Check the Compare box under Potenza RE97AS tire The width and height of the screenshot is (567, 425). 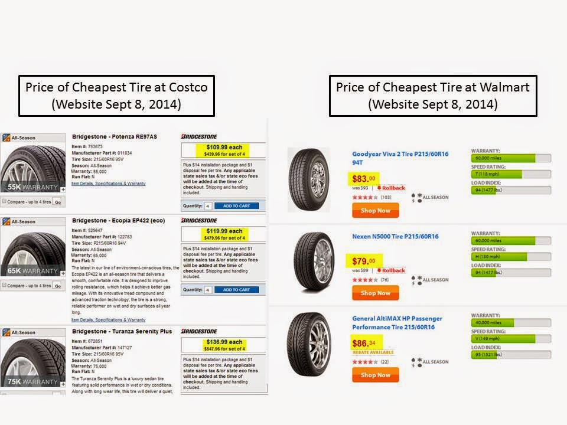coord(4,201)
